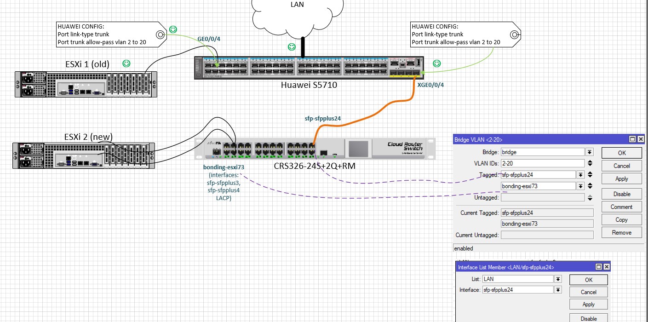The image size is (648, 322).
Task: Add a Comment to the Bridge VLAN
Action: point(621,207)
